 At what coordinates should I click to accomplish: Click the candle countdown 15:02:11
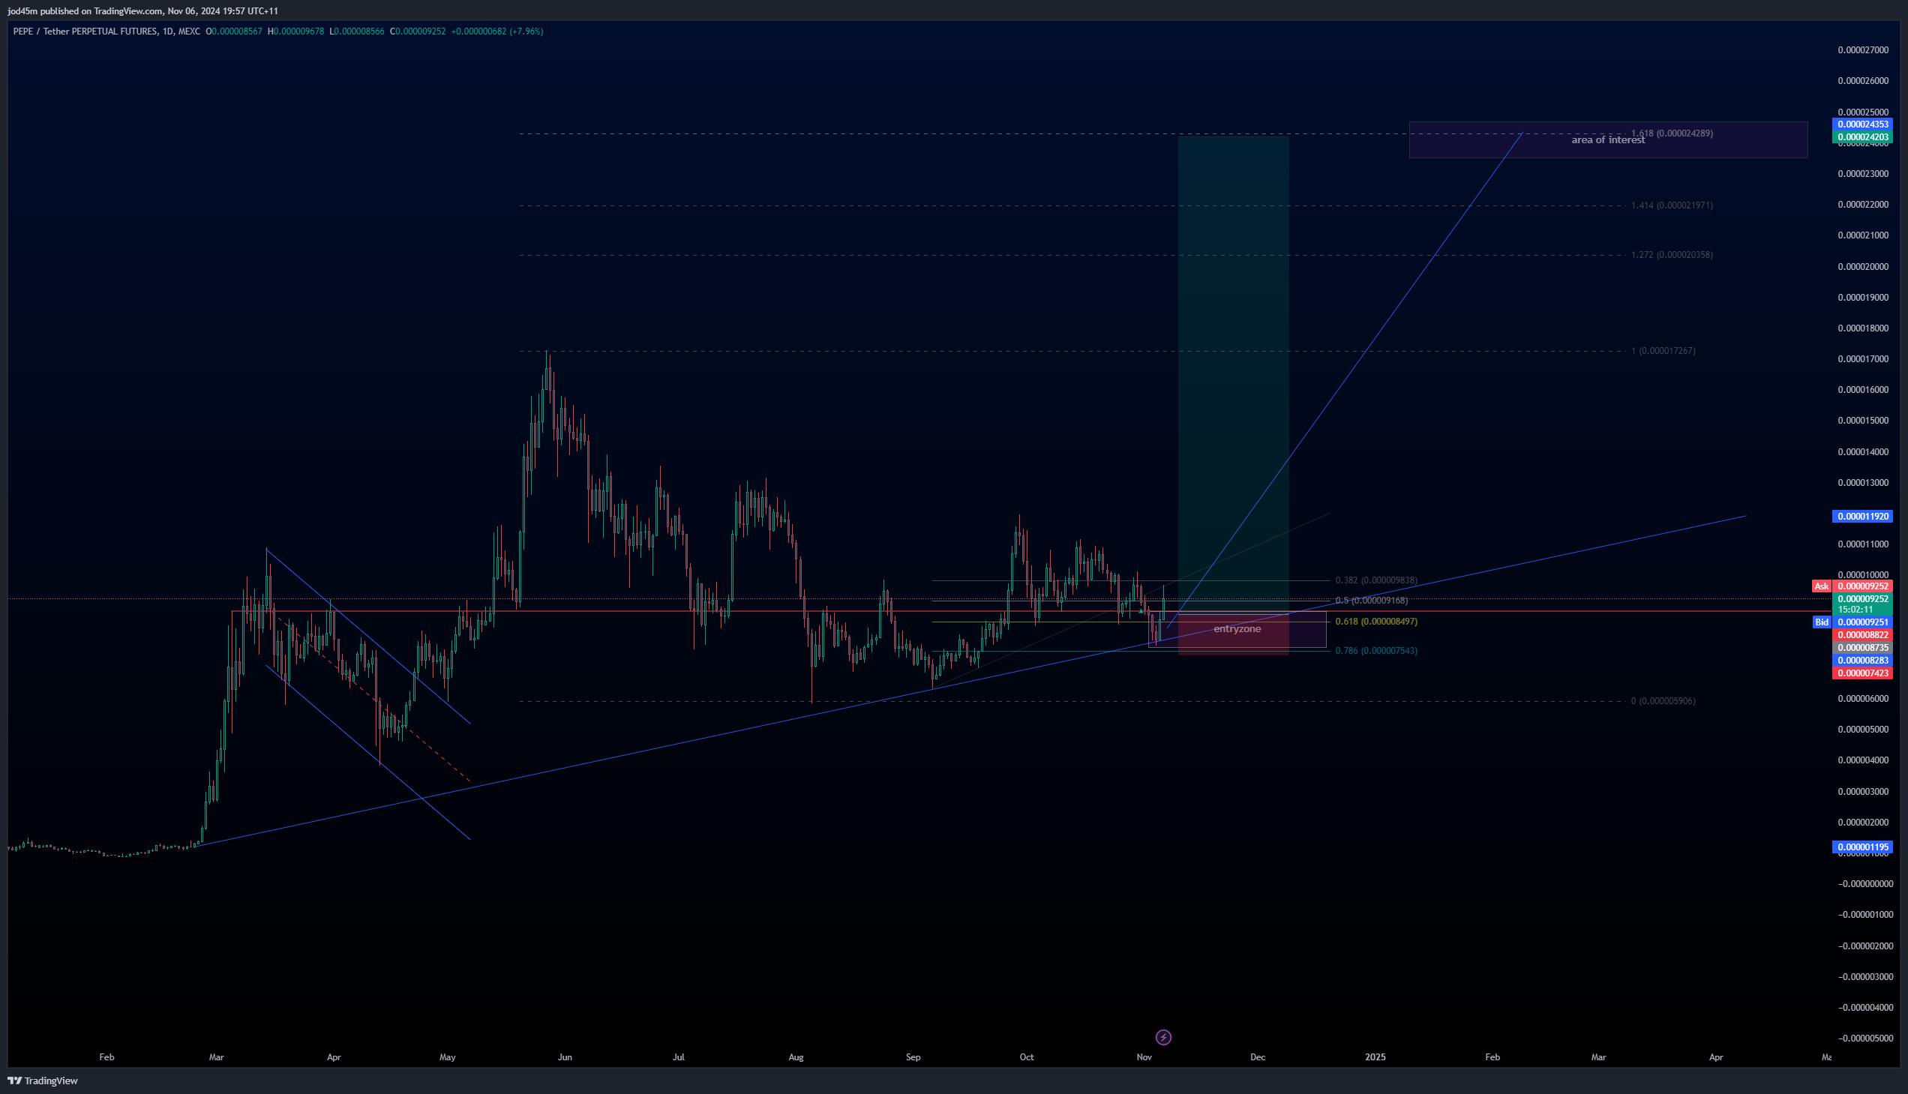[1855, 610]
